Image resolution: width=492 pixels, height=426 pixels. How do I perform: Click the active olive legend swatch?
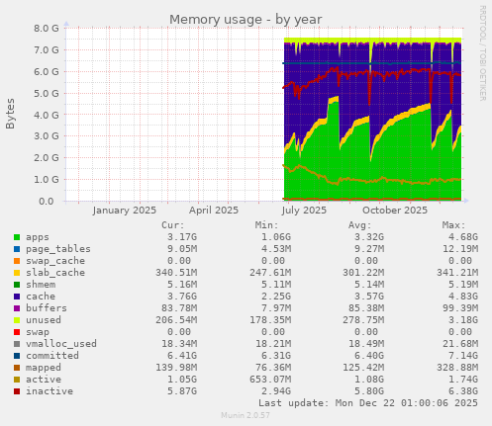click(x=17, y=380)
